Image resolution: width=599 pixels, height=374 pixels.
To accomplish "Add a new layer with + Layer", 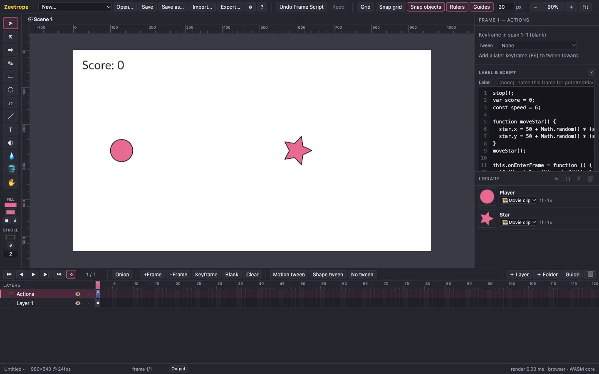I will click(519, 274).
